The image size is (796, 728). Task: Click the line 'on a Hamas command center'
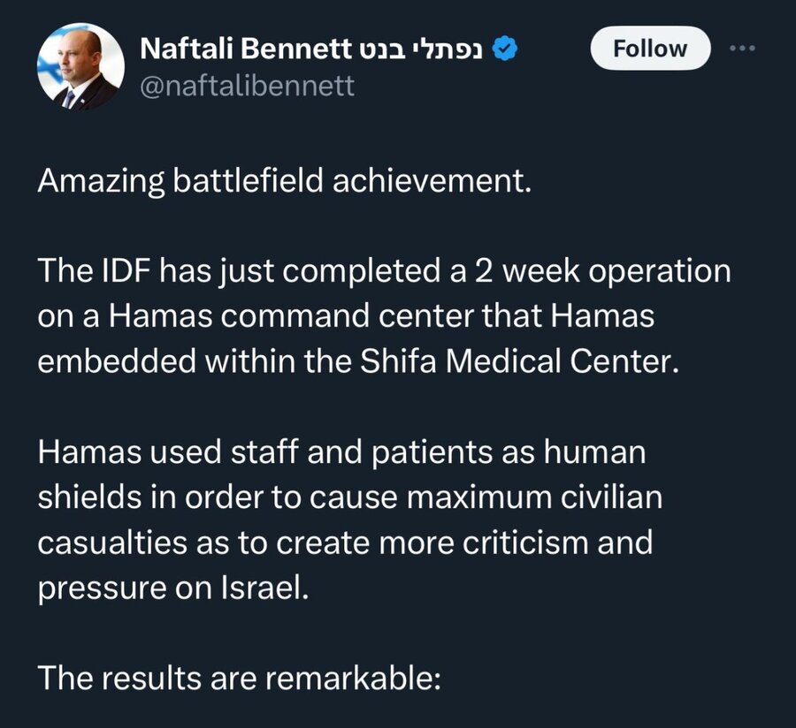pos(346,315)
